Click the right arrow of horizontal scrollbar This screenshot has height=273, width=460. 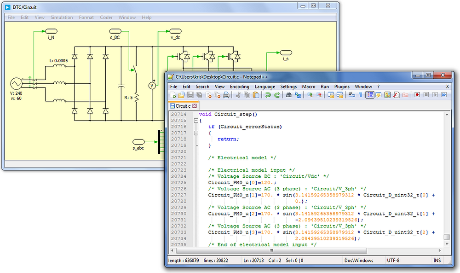coord(440,250)
